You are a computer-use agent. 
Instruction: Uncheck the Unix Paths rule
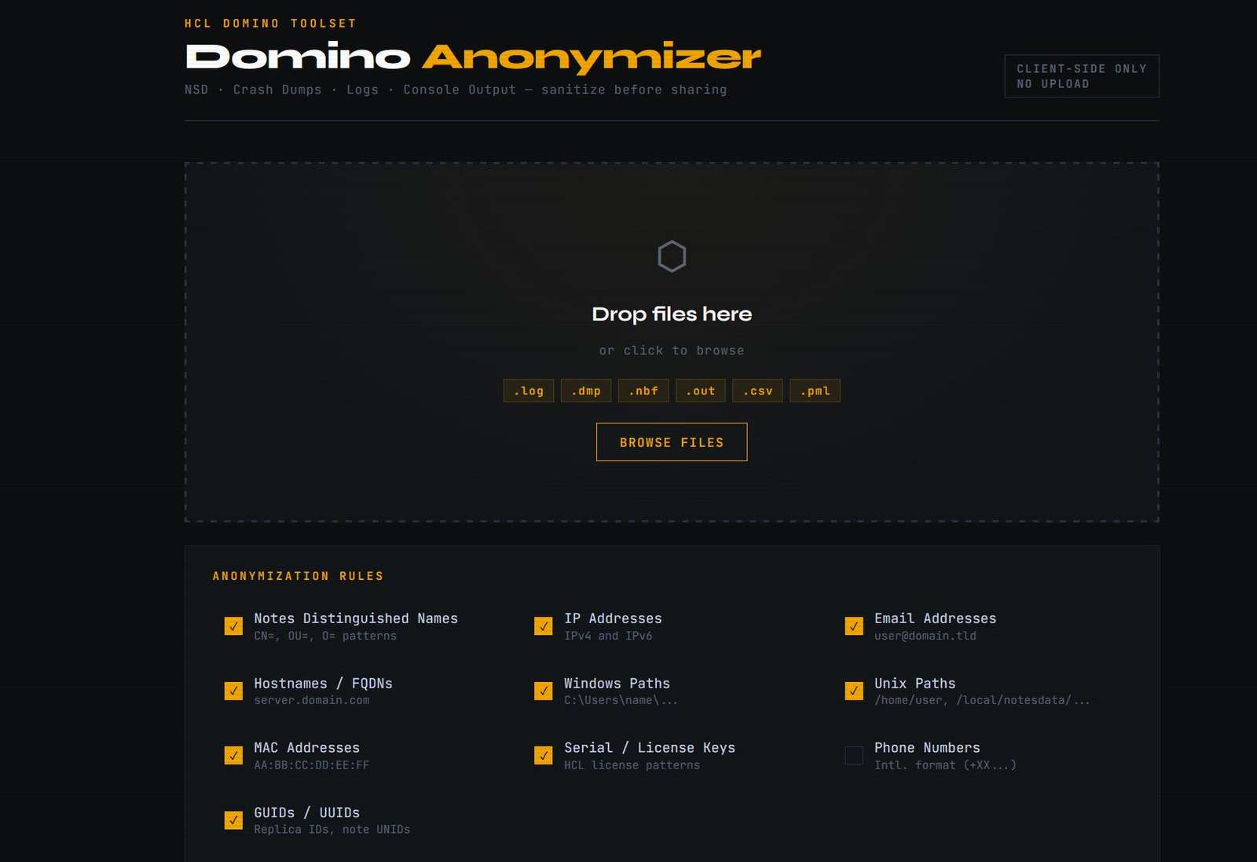[x=854, y=691]
